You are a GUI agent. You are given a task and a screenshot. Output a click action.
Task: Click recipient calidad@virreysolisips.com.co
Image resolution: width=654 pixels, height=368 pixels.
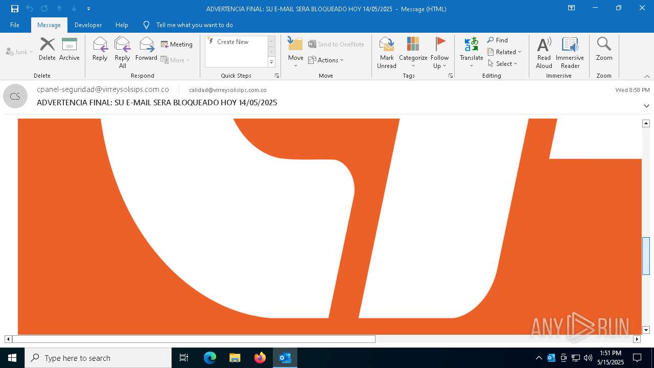[228, 90]
